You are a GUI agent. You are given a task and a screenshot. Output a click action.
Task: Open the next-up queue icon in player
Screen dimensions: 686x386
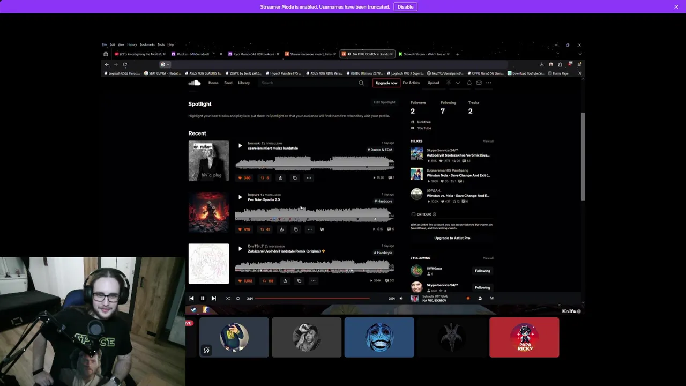coord(492,299)
